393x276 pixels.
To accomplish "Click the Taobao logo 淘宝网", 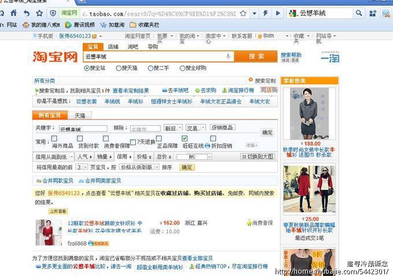I will tap(55, 57).
